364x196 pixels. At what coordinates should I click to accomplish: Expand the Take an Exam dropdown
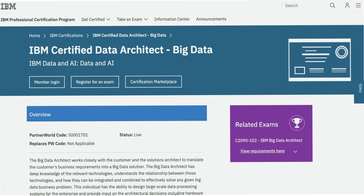(x=132, y=19)
